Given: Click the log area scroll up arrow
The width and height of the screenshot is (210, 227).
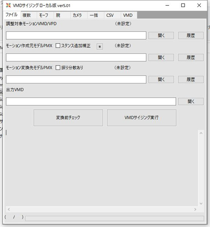Looking at the screenshot, I should point(201,133).
